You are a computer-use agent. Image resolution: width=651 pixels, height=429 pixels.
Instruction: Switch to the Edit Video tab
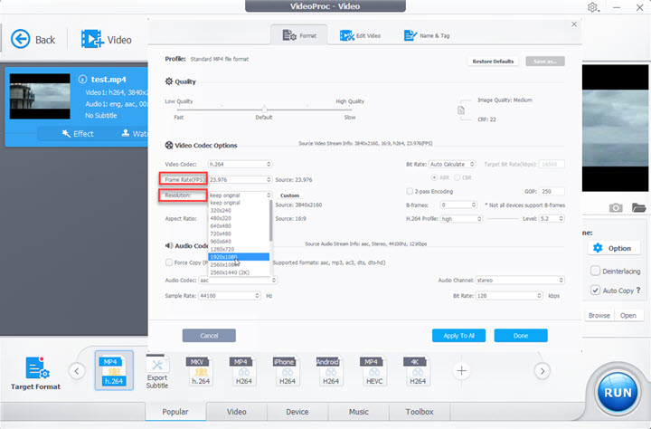(x=360, y=36)
